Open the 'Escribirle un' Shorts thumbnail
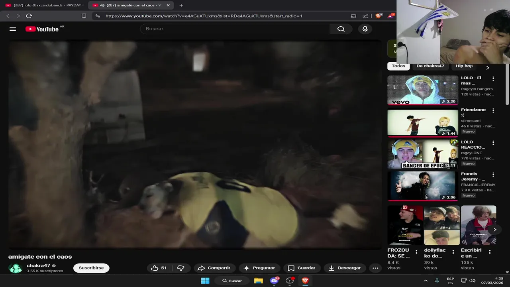The height and width of the screenshot is (287, 510). [479, 225]
